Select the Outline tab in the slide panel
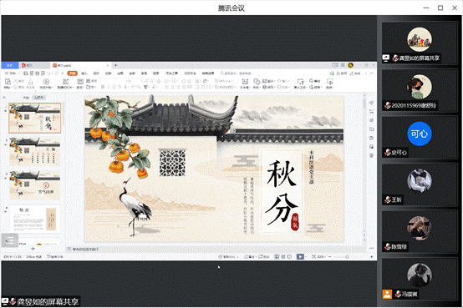 click(26, 98)
